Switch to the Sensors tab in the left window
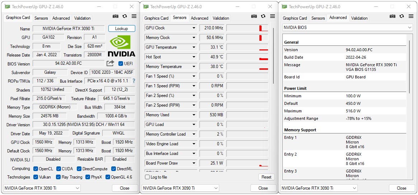 click(41, 18)
